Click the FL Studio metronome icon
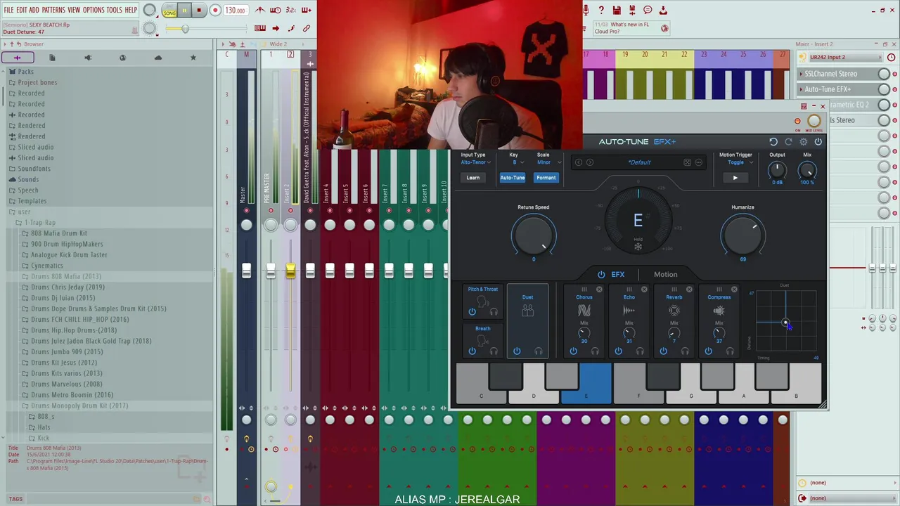The width and height of the screenshot is (900, 506). pyautogui.click(x=260, y=10)
